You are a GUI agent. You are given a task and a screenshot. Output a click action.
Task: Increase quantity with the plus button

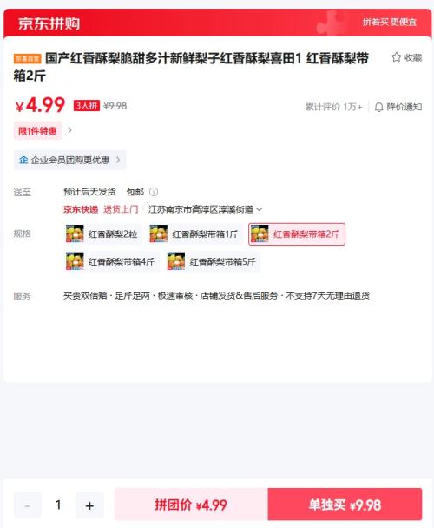point(89,505)
